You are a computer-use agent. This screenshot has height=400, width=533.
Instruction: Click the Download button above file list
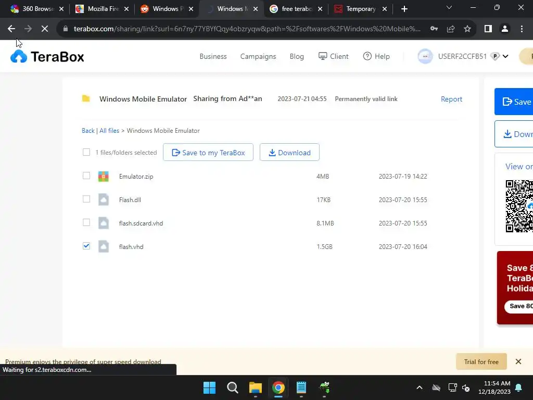coord(289,153)
